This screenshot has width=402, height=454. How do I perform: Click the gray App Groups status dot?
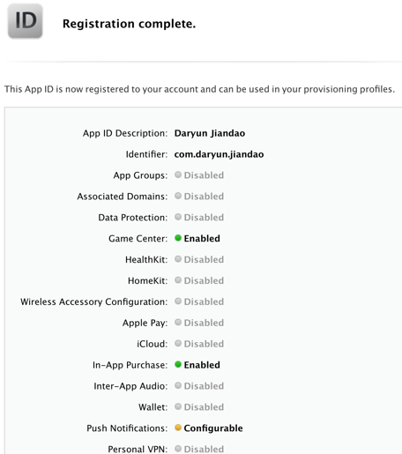pyautogui.click(x=178, y=175)
